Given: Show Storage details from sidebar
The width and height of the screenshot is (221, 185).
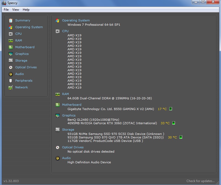Looking at the screenshot, I should (x=21, y=61).
